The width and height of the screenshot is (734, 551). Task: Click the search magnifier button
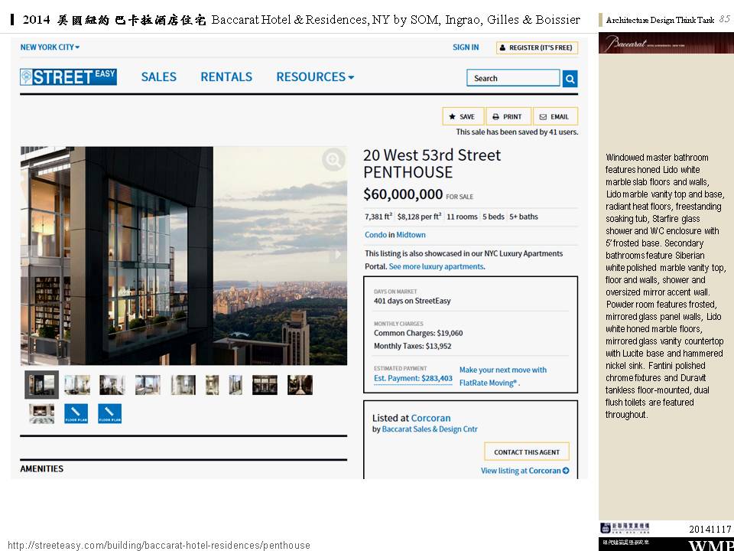coord(570,78)
